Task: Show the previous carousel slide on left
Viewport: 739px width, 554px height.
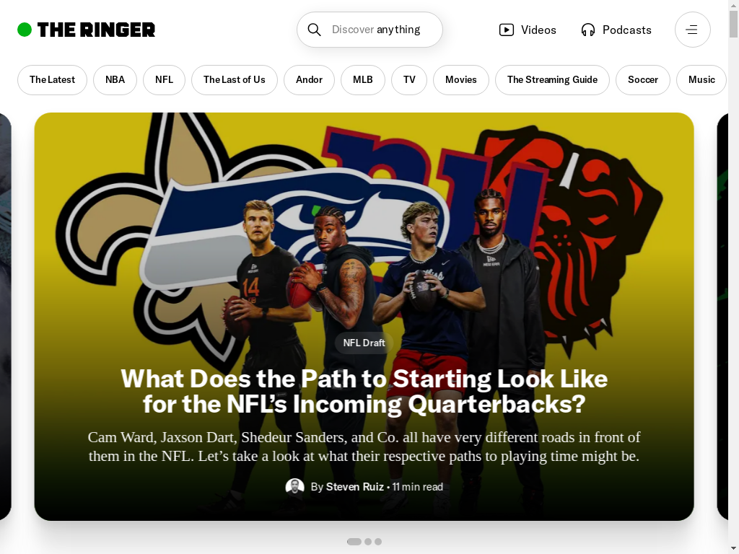Action: [6, 317]
